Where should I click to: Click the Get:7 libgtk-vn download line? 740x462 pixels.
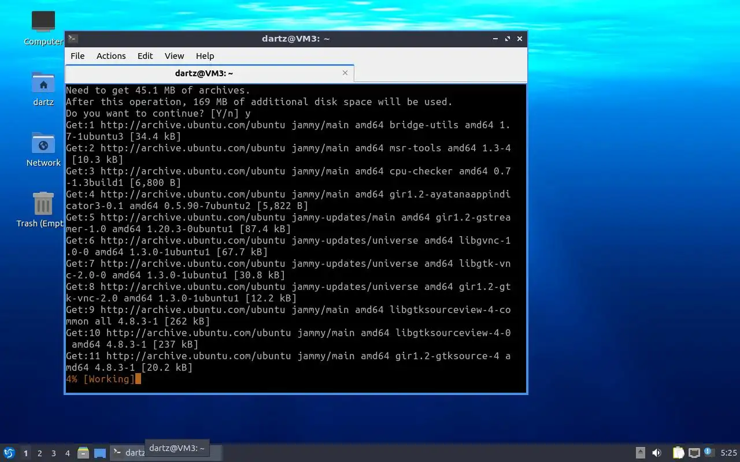[288, 269]
